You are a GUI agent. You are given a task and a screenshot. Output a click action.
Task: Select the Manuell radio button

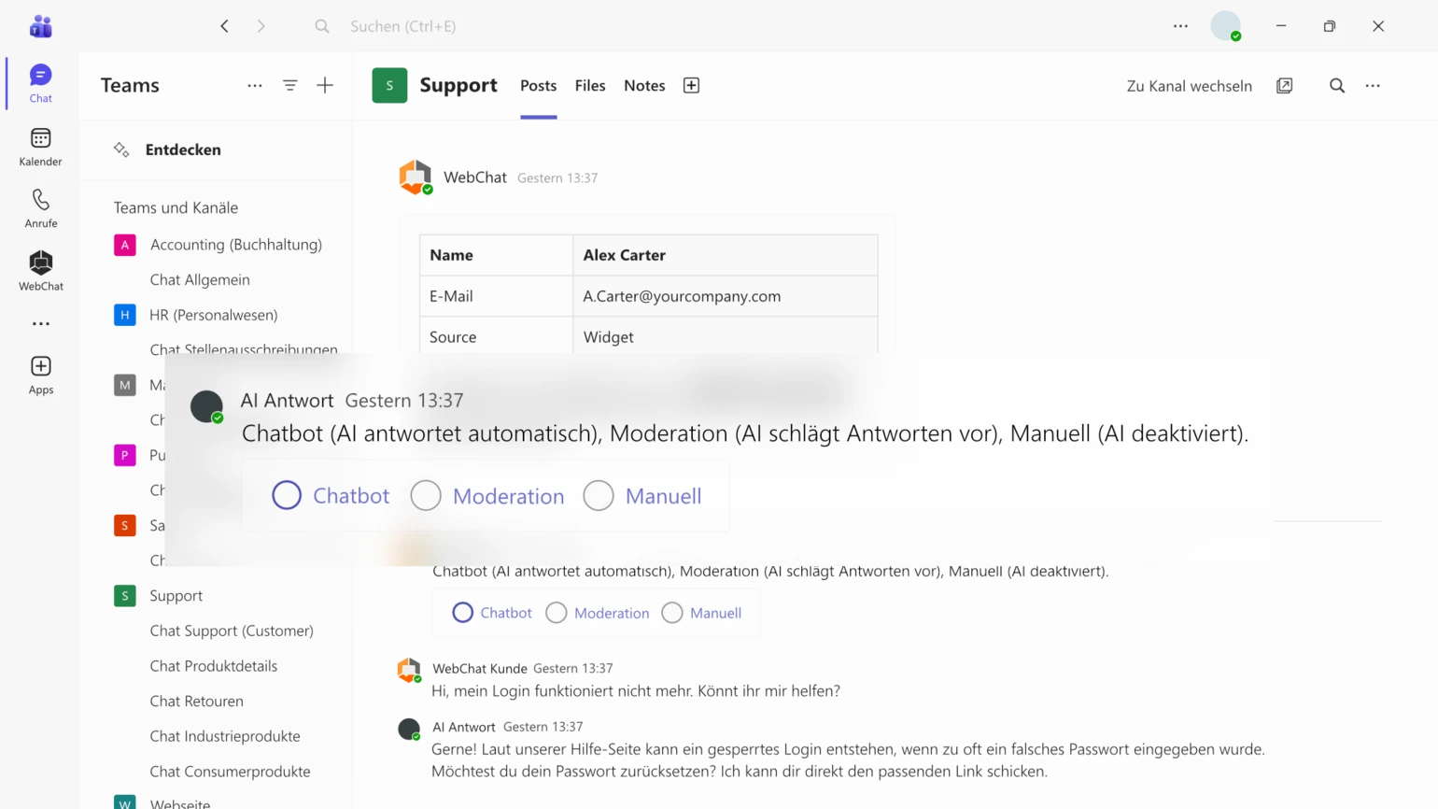click(x=599, y=495)
